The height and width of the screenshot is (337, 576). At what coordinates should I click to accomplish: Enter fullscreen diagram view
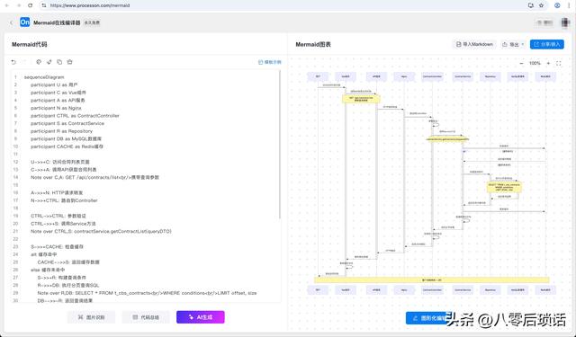pos(559,64)
